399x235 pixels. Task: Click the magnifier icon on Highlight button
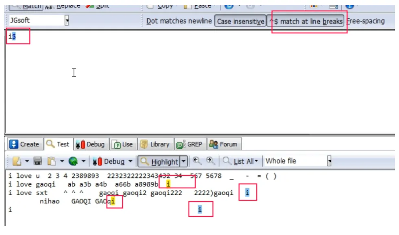(144, 161)
